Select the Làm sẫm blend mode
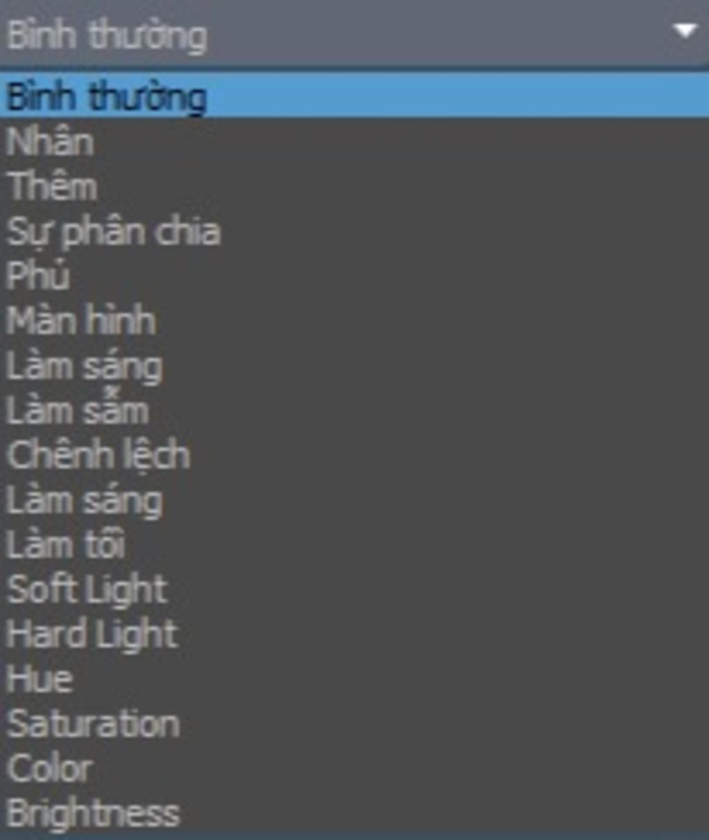This screenshot has height=840, width=709. point(78,411)
